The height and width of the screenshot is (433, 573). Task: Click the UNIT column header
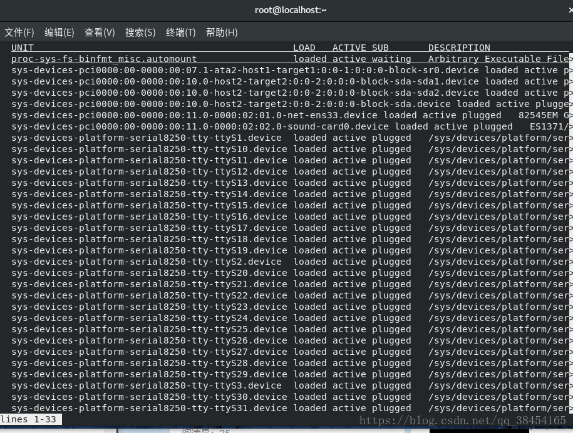tap(23, 48)
